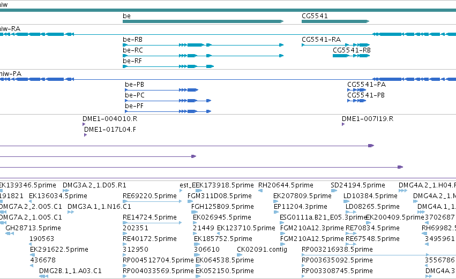Select the FGM311D08.5prime EST label
Image resolution: width=456 pixels, height=279 pixels.
(220, 196)
